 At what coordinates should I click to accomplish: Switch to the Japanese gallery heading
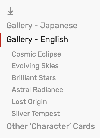pos(42,26)
